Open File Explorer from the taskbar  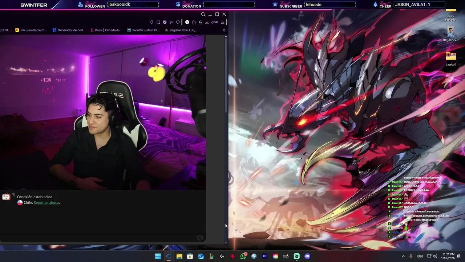pyautogui.click(x=179, y=256)
